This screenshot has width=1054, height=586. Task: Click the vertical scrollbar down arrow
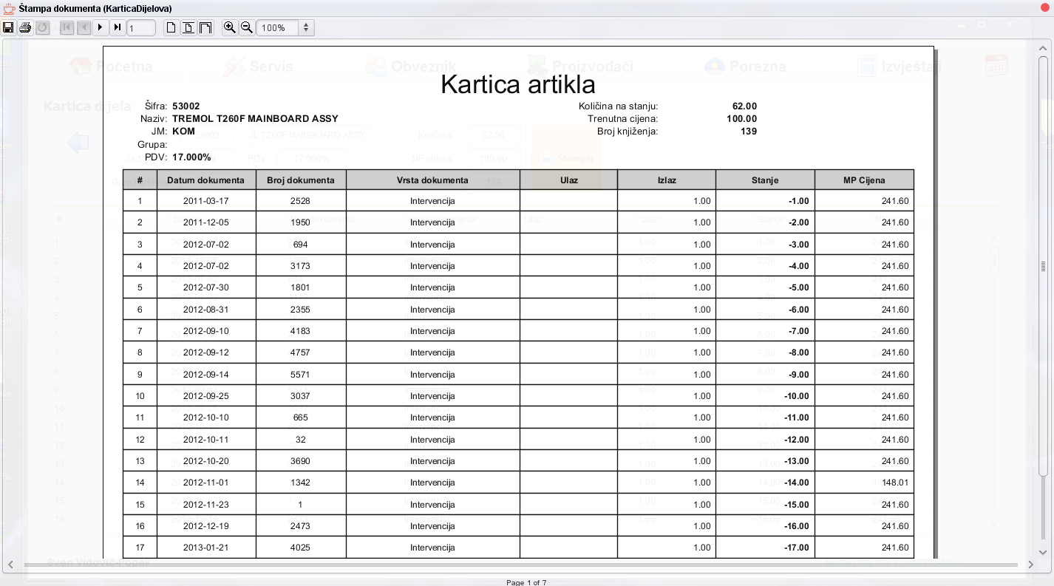tap(1043, 552)
